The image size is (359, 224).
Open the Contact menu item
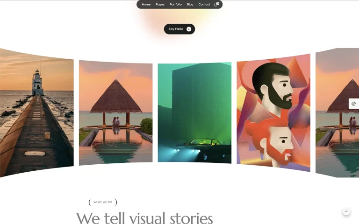(204, 4)
